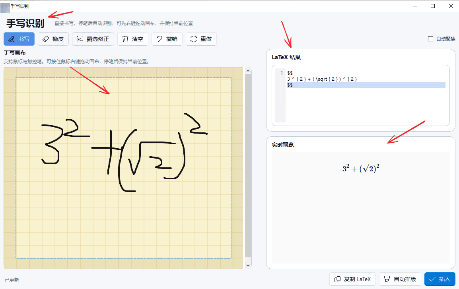Image resolution: width=459 pixels, height=289 pixels.
Task: Click 撤销 to undo last stroke
Action: (x=167, y=39)
